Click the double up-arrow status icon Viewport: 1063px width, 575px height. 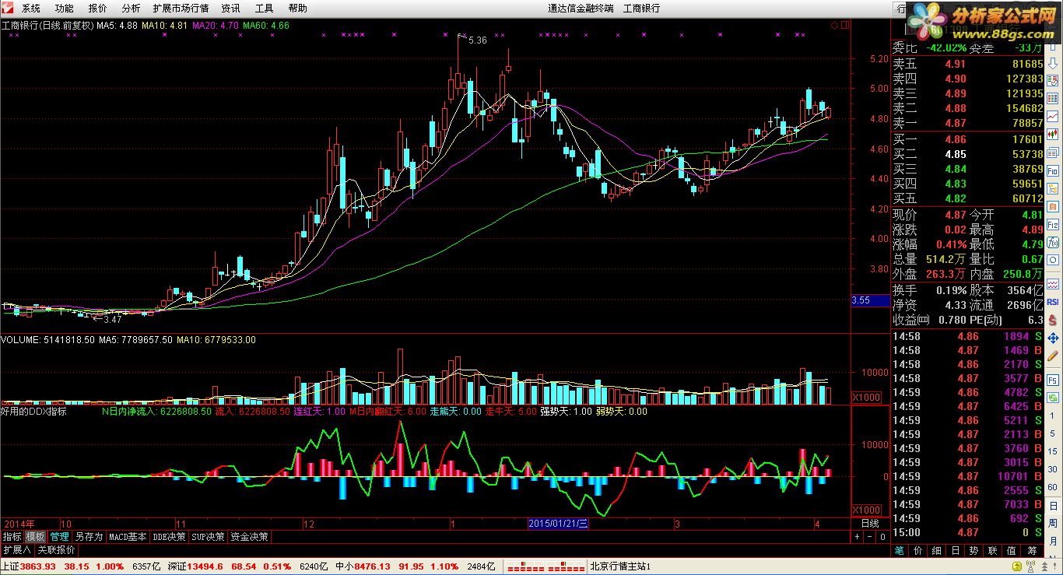click(x=1045, y=566)
